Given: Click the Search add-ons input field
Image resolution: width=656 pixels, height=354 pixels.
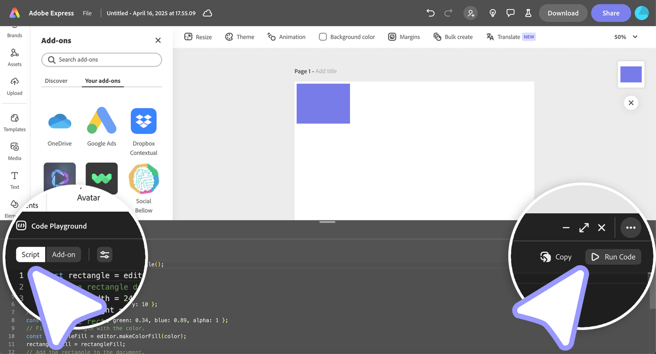Looking at the screenshot, I should pos(101,60).
